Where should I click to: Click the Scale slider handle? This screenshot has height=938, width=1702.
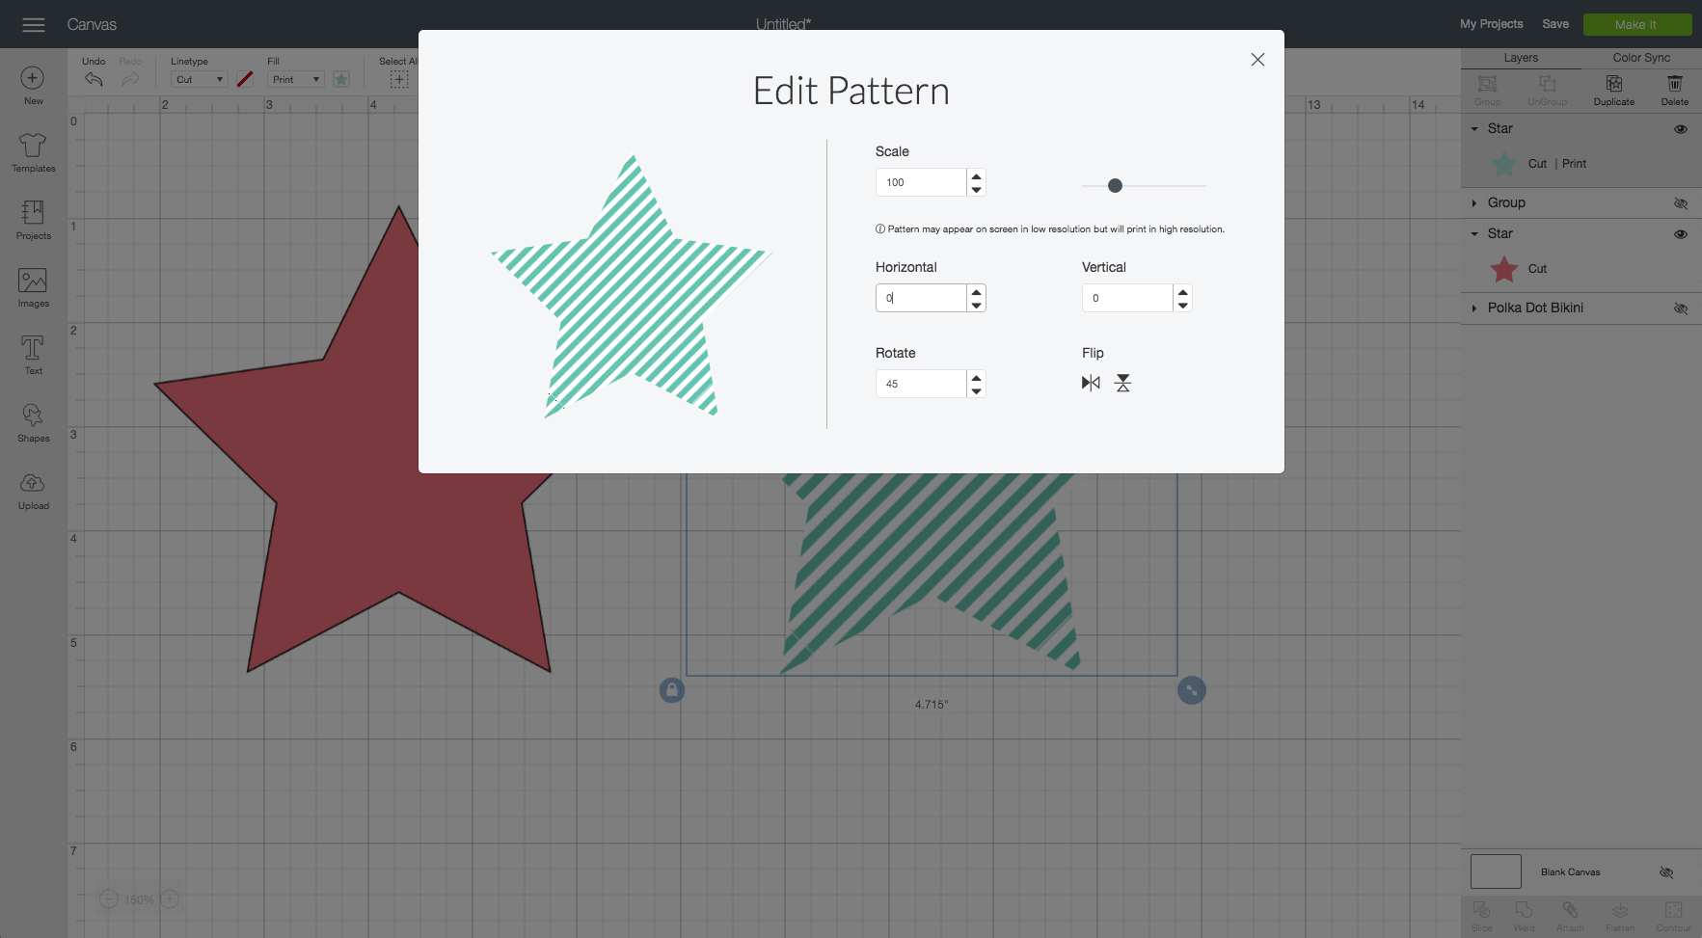point(1115,186)
